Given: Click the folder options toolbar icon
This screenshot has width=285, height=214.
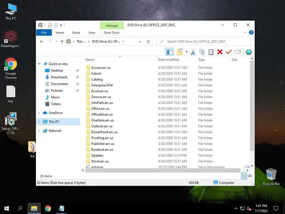Looking at the screenshot, I should point(180,52).
